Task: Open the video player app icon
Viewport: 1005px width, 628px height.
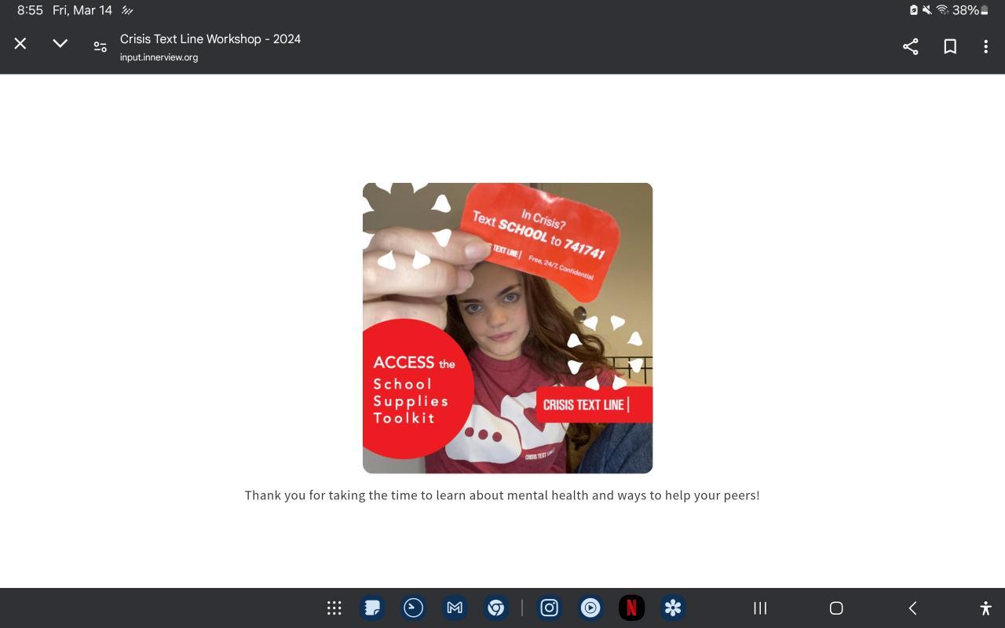Action: [x=590, y=608]
